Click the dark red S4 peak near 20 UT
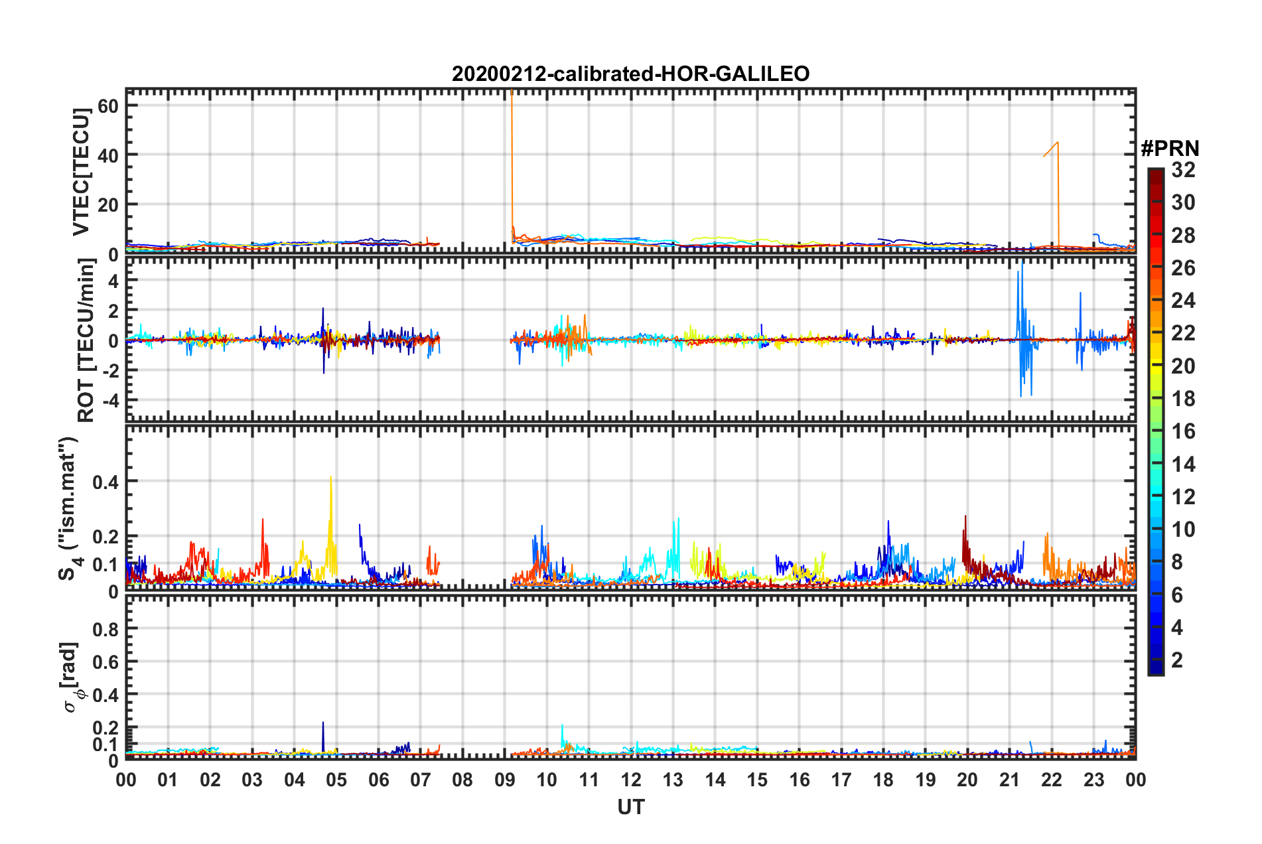 click(965, 541)
